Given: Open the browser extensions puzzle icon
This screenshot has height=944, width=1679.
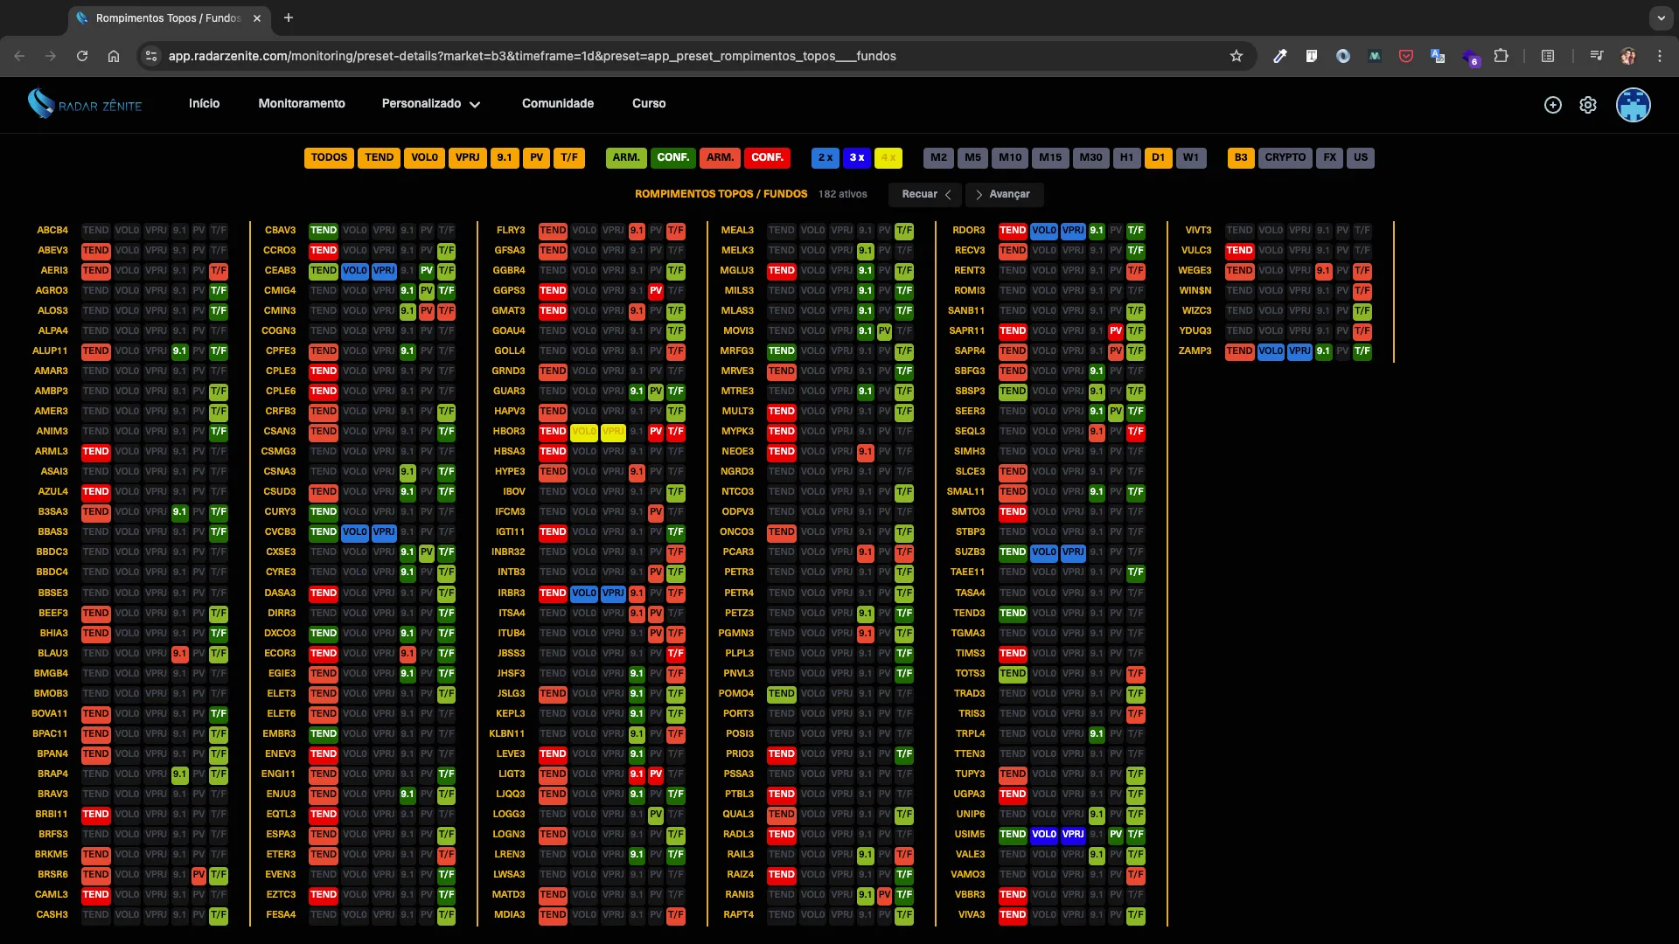Looking at the screenshot, I should point(1501,56).
